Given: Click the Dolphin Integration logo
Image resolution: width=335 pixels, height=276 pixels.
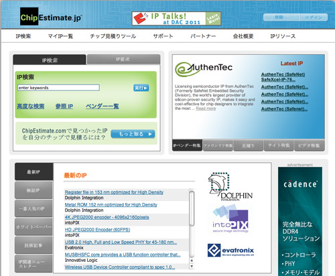Looking at the screenshot, I should point(230,187).
